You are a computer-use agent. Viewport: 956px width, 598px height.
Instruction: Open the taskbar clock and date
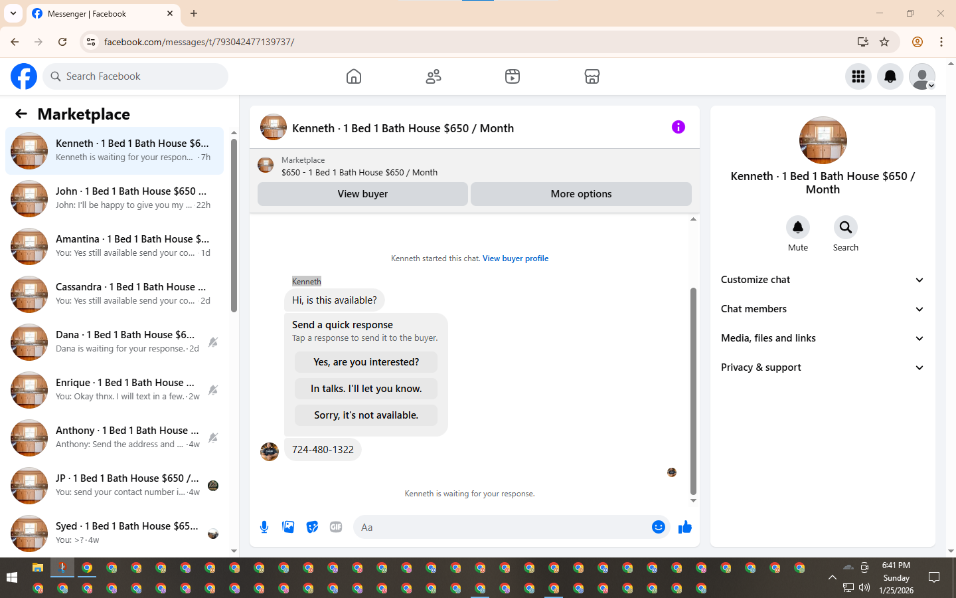tap(896, 578)
